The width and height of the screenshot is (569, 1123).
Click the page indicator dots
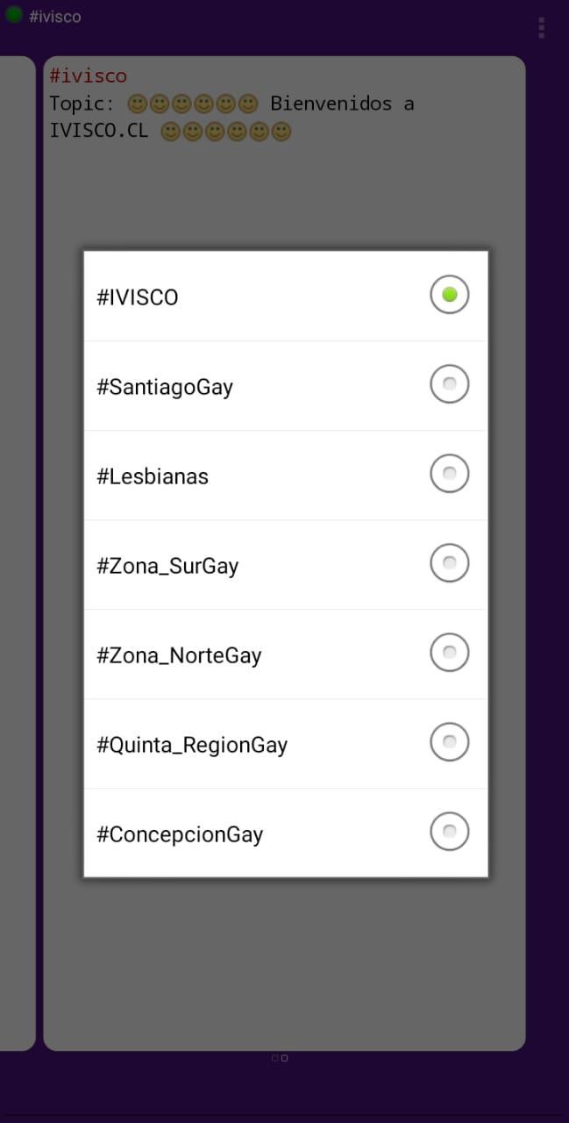click(x=280, y=1058)
